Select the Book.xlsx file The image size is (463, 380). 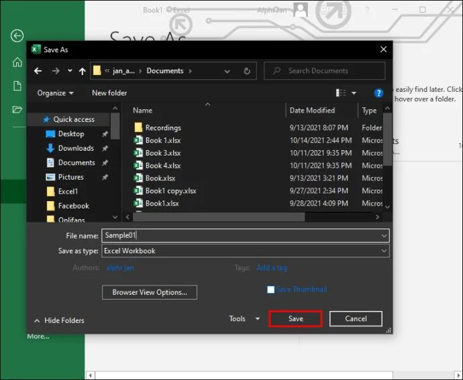pyautogui.click(x=155, y=178)
